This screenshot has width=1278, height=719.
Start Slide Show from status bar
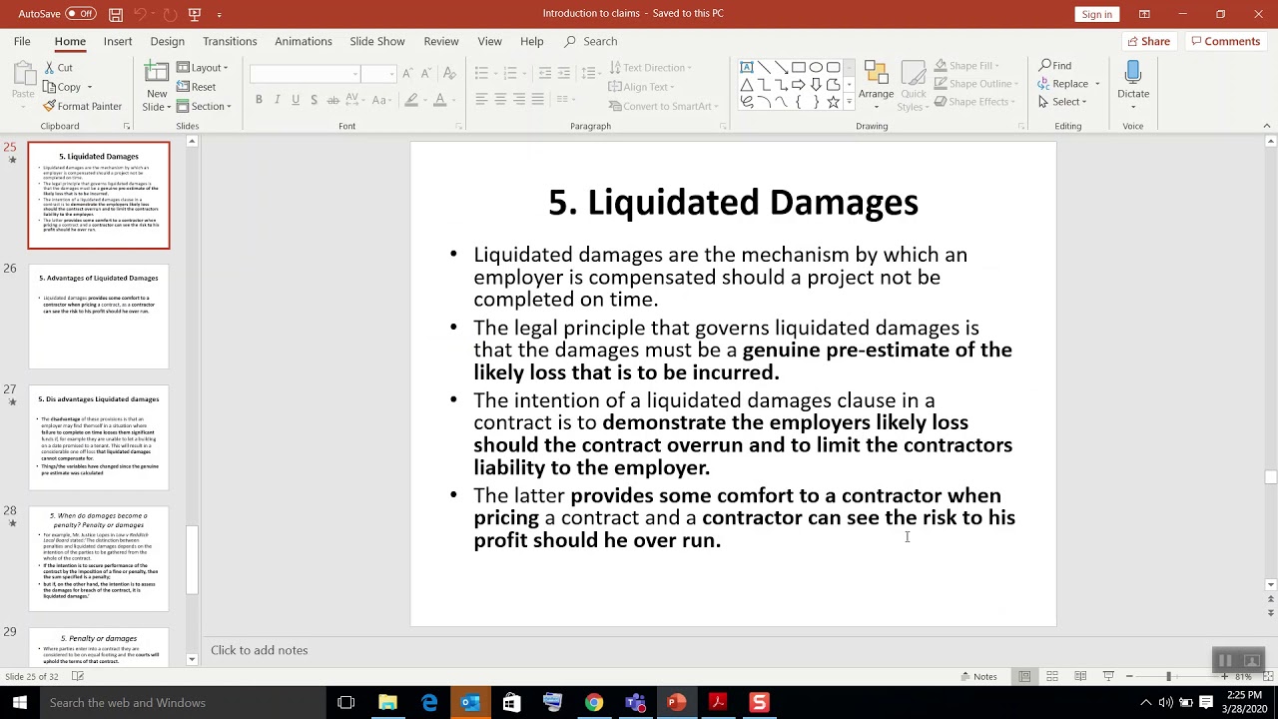click(x=1108, y=676)
